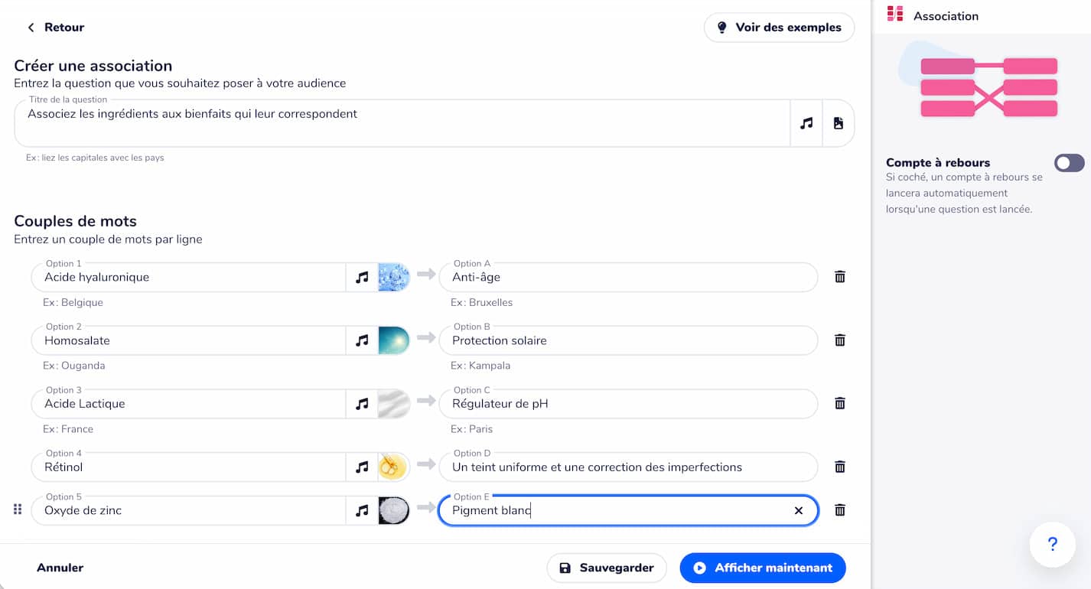Clear the Pigment blanc field with X
The image size is (1091, 589).
coord(798,510)
